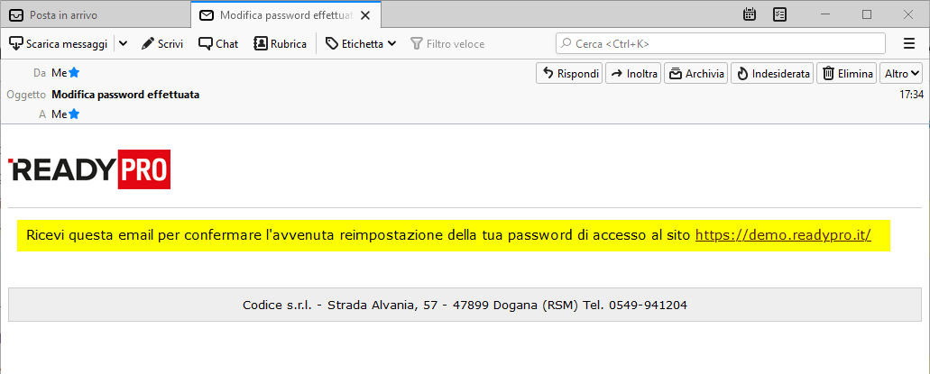The image size is (930, 374).
Task: Toggle the Filtro veloce quick filter
Action: click(x=447, y=43)
